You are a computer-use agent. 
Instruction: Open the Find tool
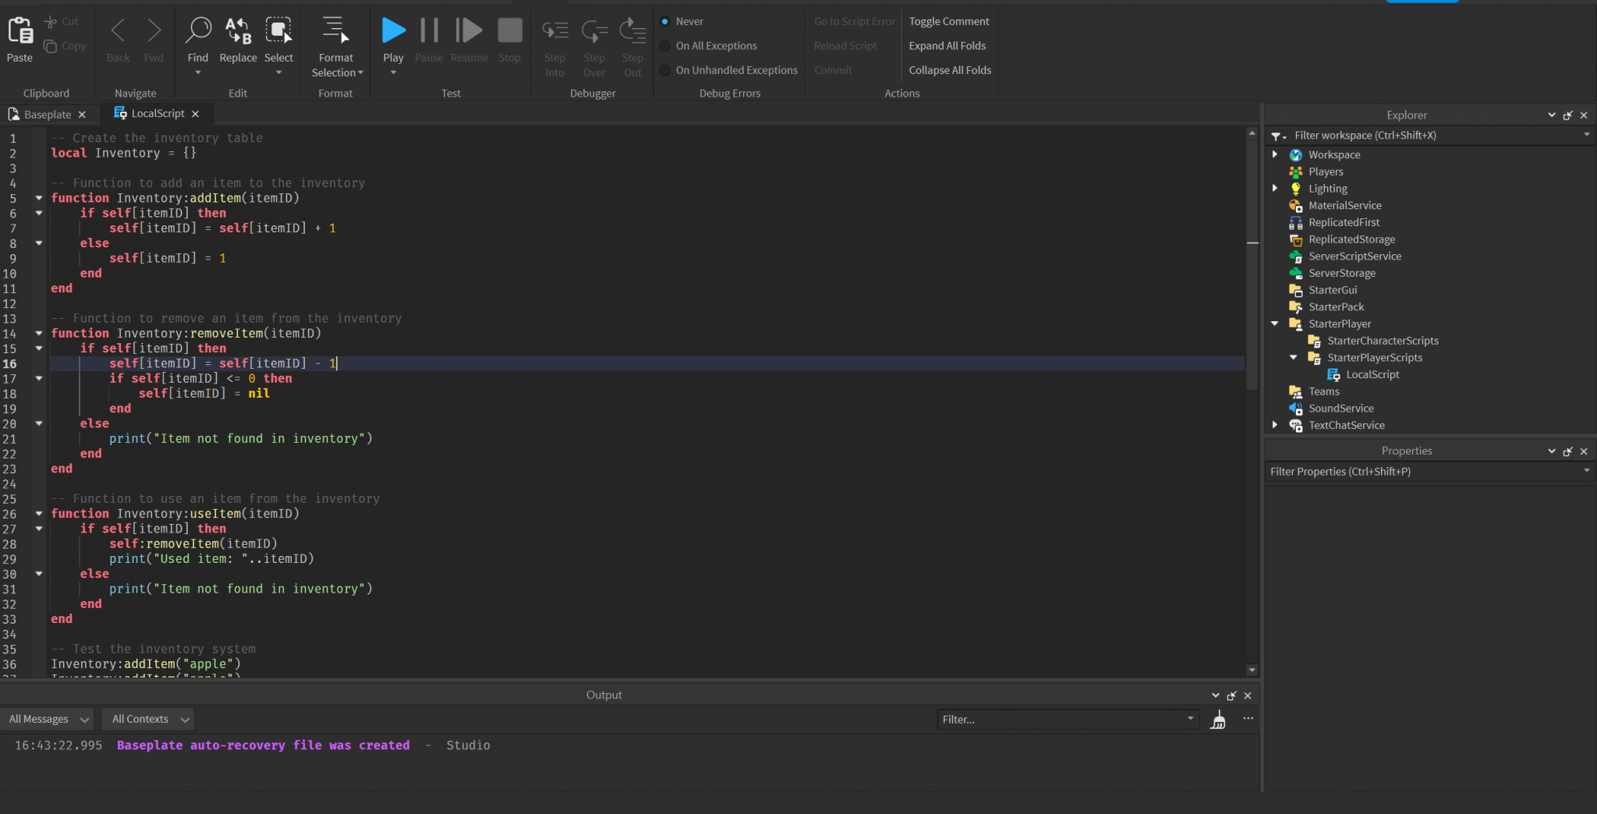(198, 33)
